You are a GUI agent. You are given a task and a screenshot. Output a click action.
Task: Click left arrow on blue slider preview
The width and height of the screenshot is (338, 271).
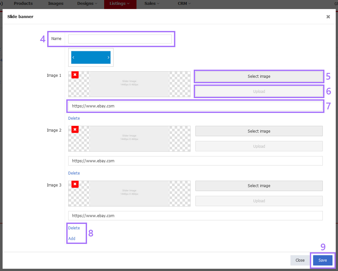pos(73,57)
